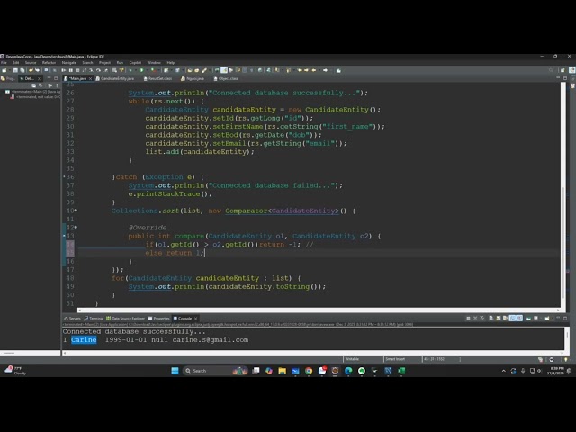Click the Terminate toolbar icon
The width and height of the screenshot is (576, 432).
[77, 70]
